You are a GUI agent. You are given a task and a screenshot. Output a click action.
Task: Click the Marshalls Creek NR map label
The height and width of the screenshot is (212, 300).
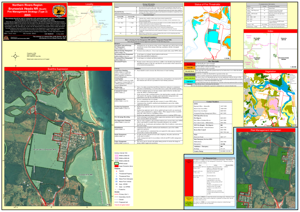pos(73,74)
